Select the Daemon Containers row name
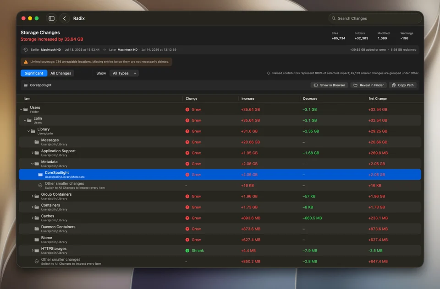The image size is (440, 289). [58, 227]
